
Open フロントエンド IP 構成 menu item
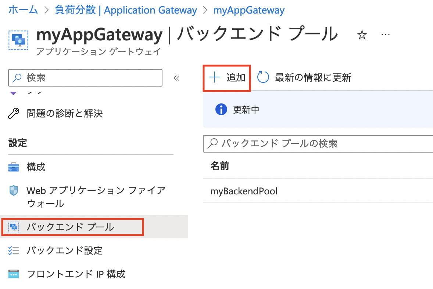[x=76, y=274]
